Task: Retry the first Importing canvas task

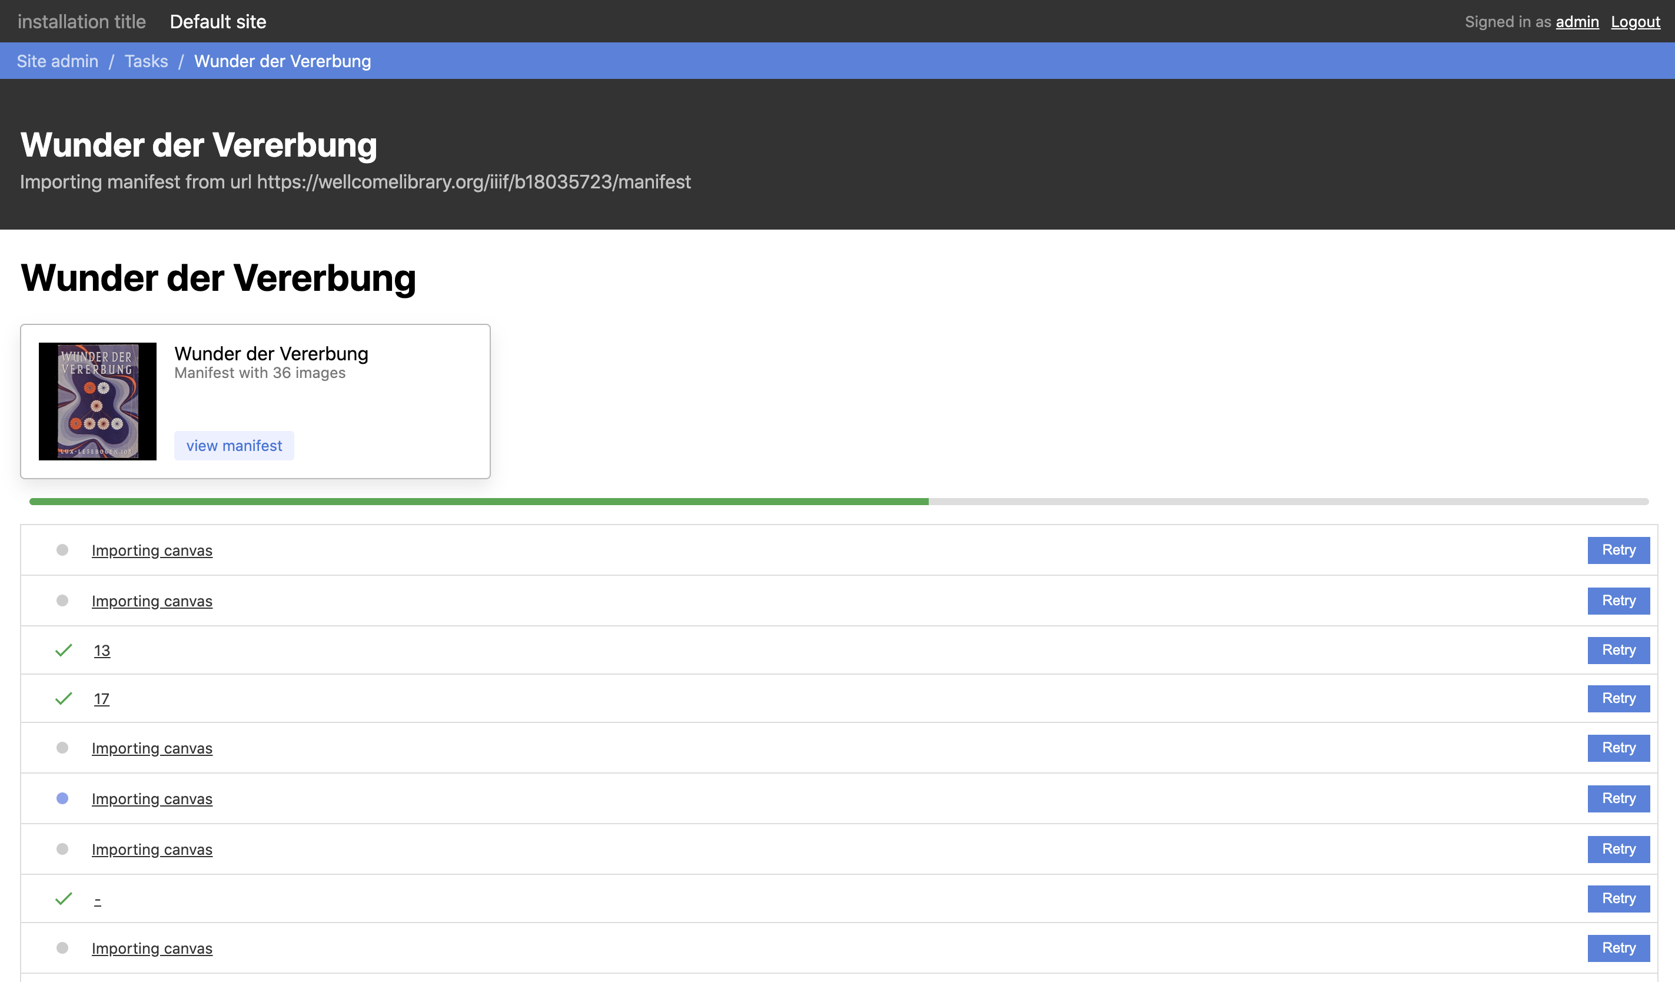Action: [x=1618, y=550]
